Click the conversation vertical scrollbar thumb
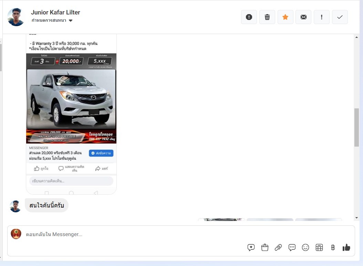This screenshot has width=363, height=266. [356, 127]
